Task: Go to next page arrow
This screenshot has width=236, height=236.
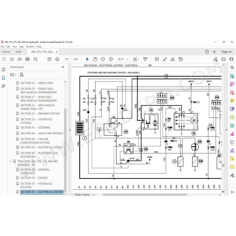Action: [57, 59]
